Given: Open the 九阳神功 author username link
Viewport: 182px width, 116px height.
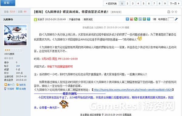Looking at the screenshot, I should coord(8,19).
